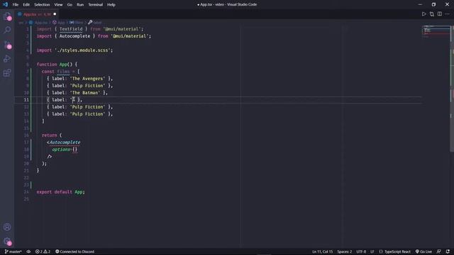
Task: Click the Autocomplete JSX tag on line 17
Action: click(65, 142)
